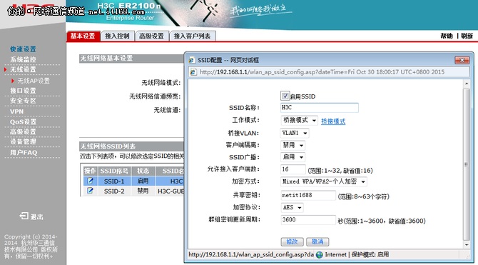
Task: Select the SSID-1 row cell
Action: coord(114,181)
